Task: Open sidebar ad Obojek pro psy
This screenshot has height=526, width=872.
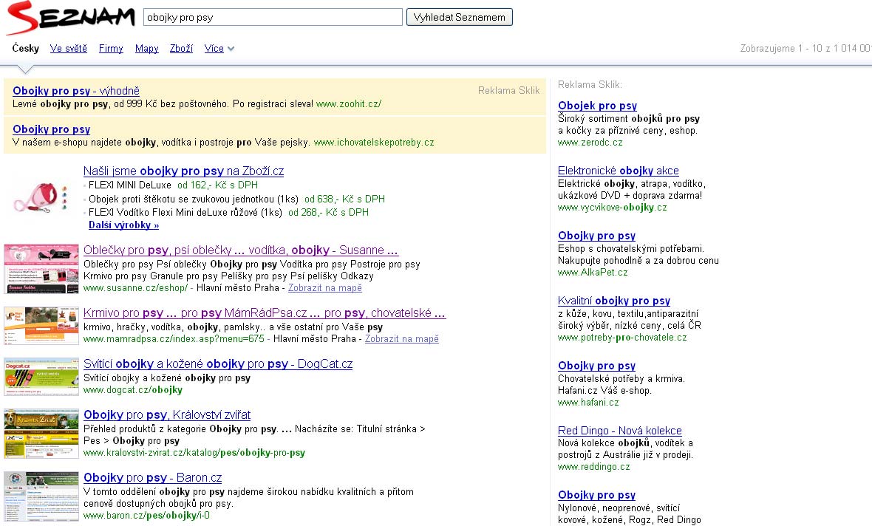Action: coord(597,106)
